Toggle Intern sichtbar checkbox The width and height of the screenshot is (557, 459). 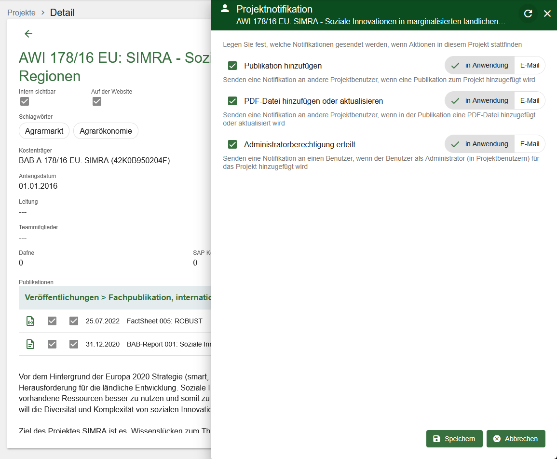[25, 102]
